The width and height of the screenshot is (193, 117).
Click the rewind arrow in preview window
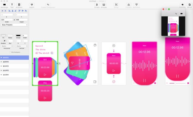pos(176,14)
